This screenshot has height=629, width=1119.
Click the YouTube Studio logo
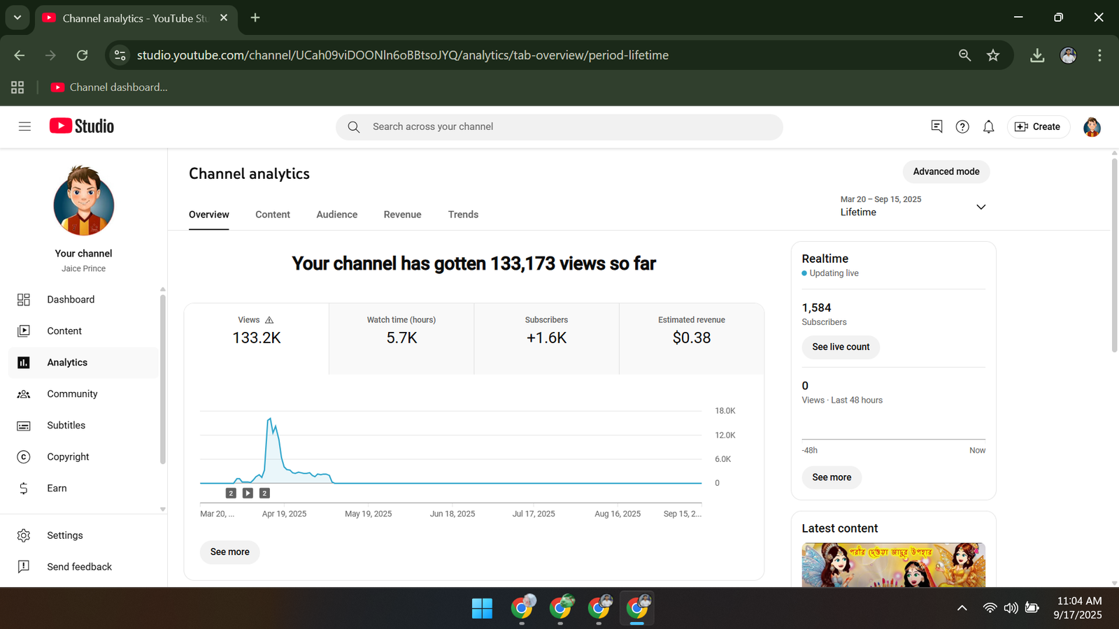click(x=82, y=126)
